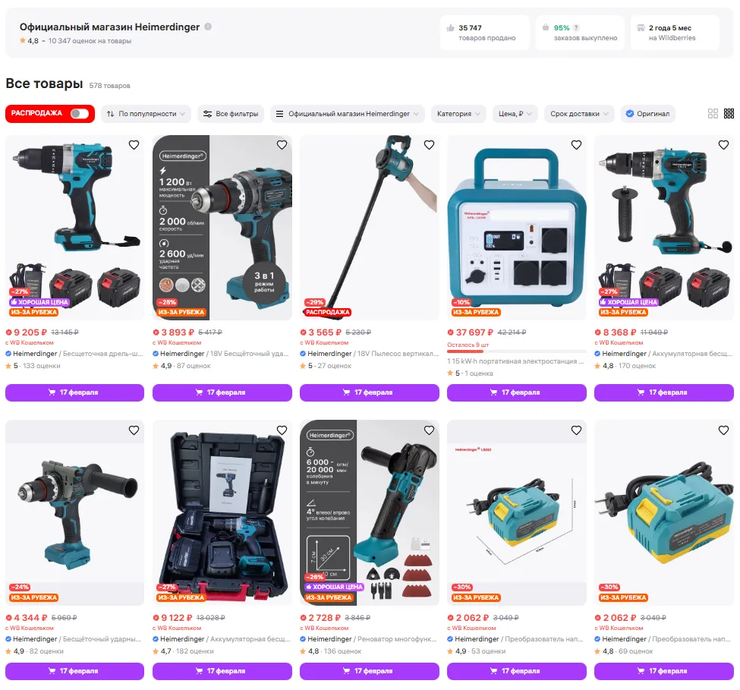This screenshot has height=690, width=740.
Task: Add the 9 205 ₽ drill to favorites
Action: click(x=134, y=145)
